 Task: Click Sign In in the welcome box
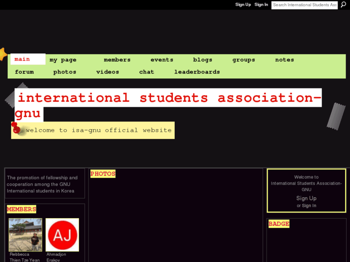point(309,206)
